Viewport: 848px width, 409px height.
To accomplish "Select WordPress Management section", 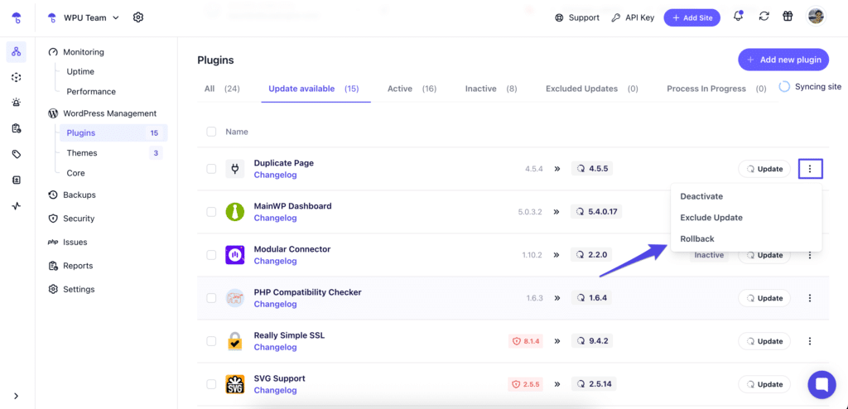I will coord(103,113).
